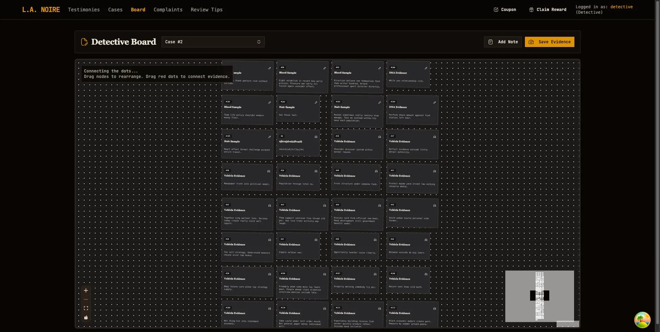
Task: Click car icon on 'Opportunity teacher issue clearly' card
Action: pyautogui.click(x=375, y=240)
